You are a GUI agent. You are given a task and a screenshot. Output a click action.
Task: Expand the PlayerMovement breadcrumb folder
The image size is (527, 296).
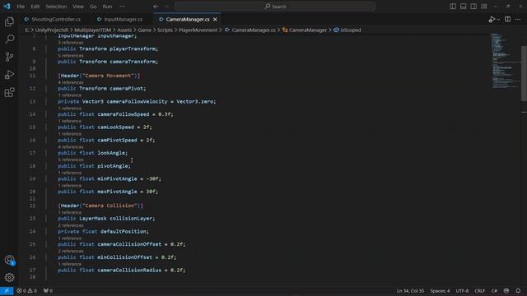tap(198, 30)
